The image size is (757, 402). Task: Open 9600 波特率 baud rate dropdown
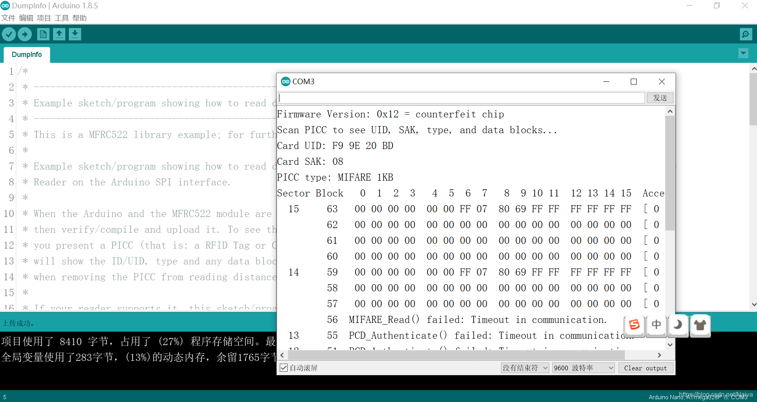click(583, 368)
